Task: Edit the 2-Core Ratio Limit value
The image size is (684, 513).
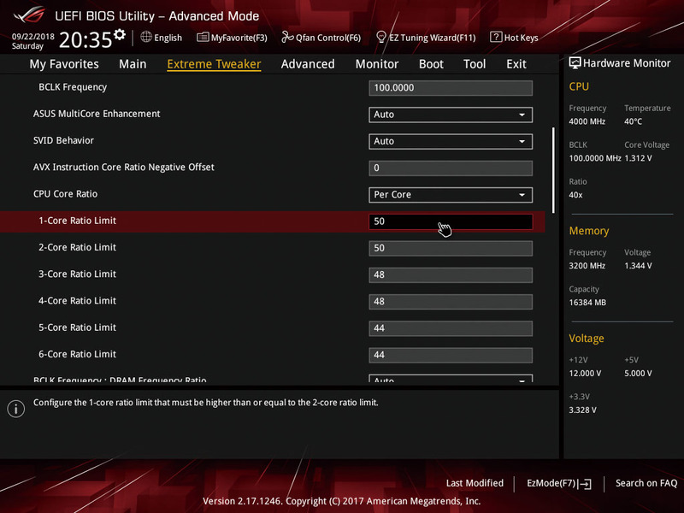Action: point(451,247)
